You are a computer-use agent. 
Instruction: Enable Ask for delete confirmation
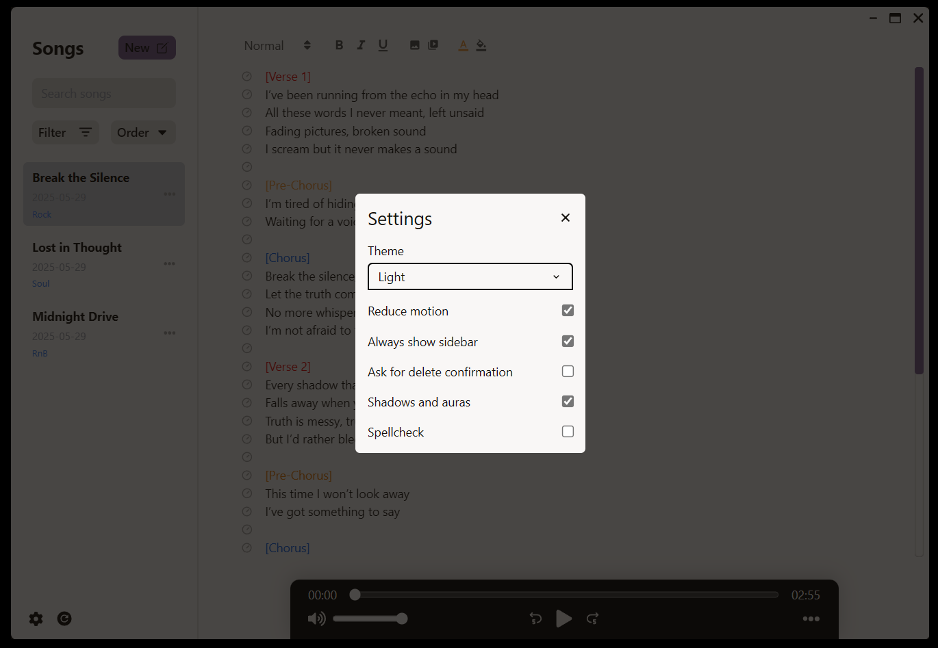(568, 371)
